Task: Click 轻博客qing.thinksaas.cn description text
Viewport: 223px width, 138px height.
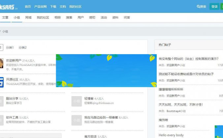Action: 99,103
